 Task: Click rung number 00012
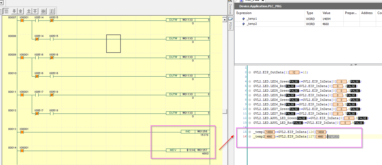(12, 111)
